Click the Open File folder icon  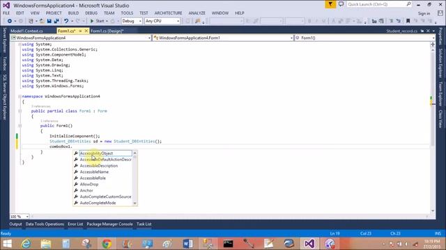[x=42, y=21]
